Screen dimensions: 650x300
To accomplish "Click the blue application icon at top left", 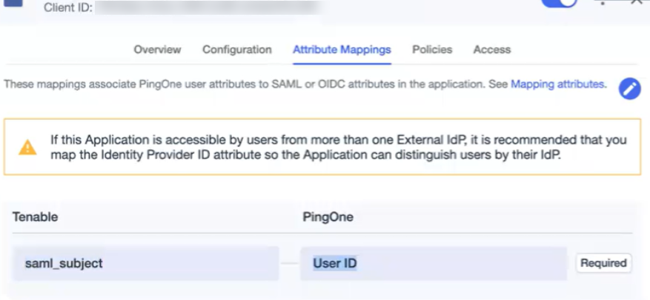I will (15, 3).
